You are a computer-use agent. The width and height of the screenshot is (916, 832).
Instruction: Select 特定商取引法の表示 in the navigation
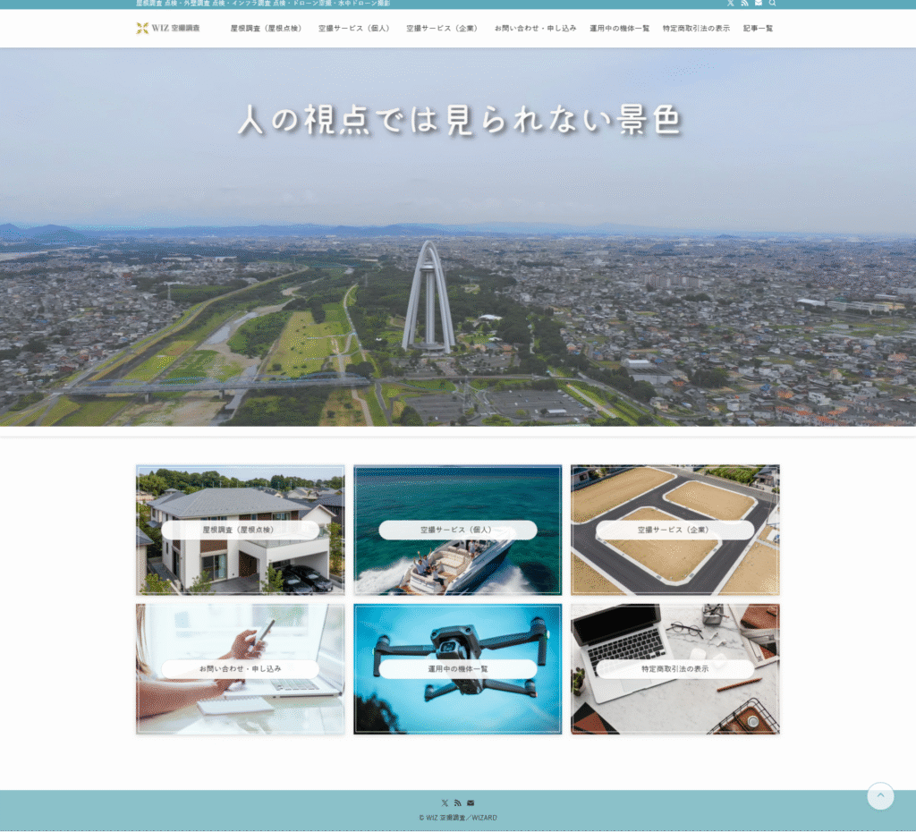click(696, 29)
